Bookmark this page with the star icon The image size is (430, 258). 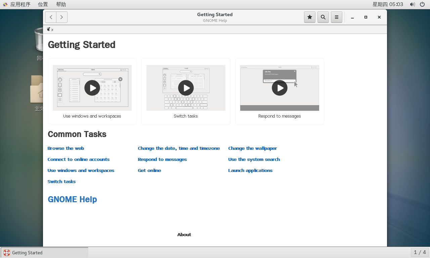coord(310,17)
